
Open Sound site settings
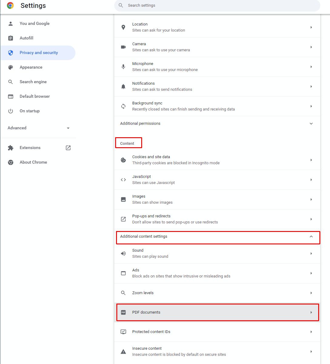(217, 253)
